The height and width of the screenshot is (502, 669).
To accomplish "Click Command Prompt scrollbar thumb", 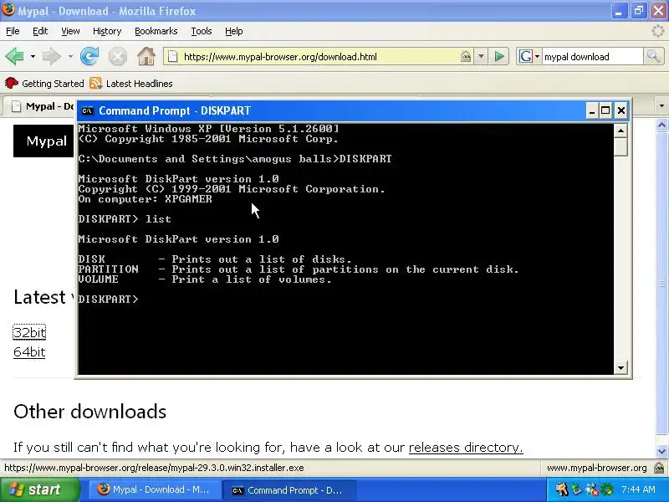I will click(620, 146).
